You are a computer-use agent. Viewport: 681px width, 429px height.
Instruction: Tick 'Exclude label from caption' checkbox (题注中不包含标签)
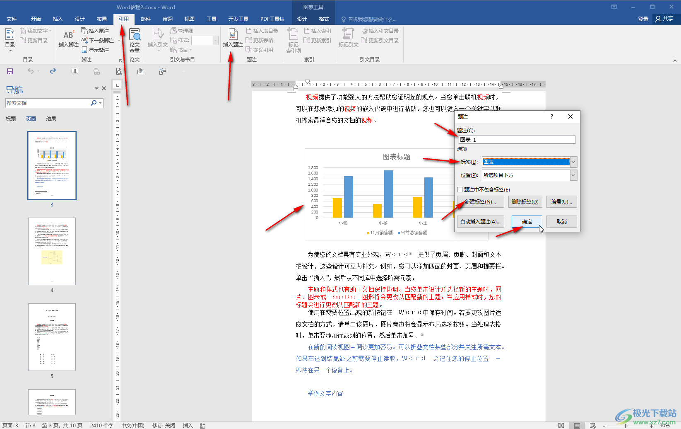coord(460,190)
